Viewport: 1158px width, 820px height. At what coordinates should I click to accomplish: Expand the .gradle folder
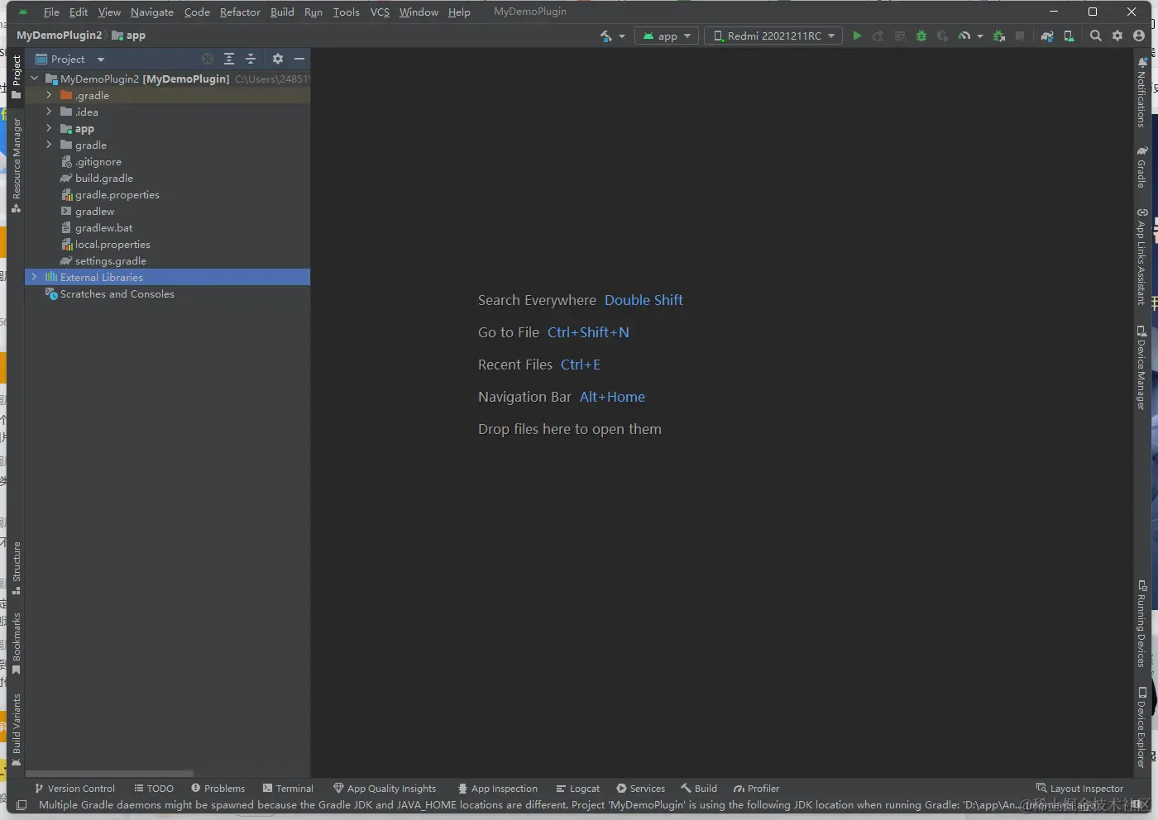coord(49,95)
